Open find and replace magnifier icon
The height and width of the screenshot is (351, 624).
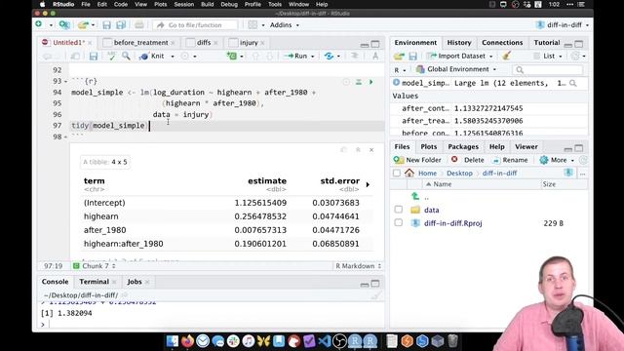(x=126, y=57)
